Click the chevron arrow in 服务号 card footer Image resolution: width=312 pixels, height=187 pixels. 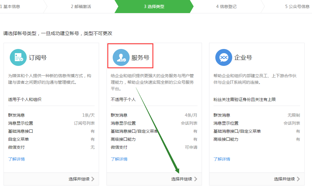click(x=195, y=179)
